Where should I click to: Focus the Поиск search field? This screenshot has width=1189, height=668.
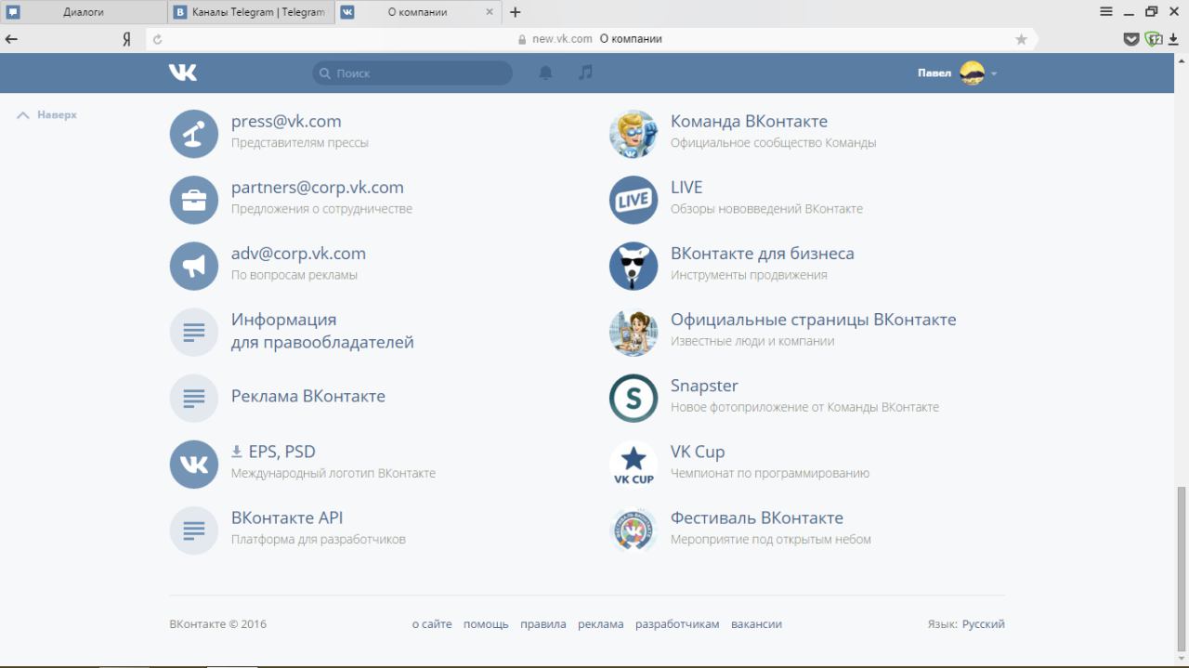click(412, 72)
